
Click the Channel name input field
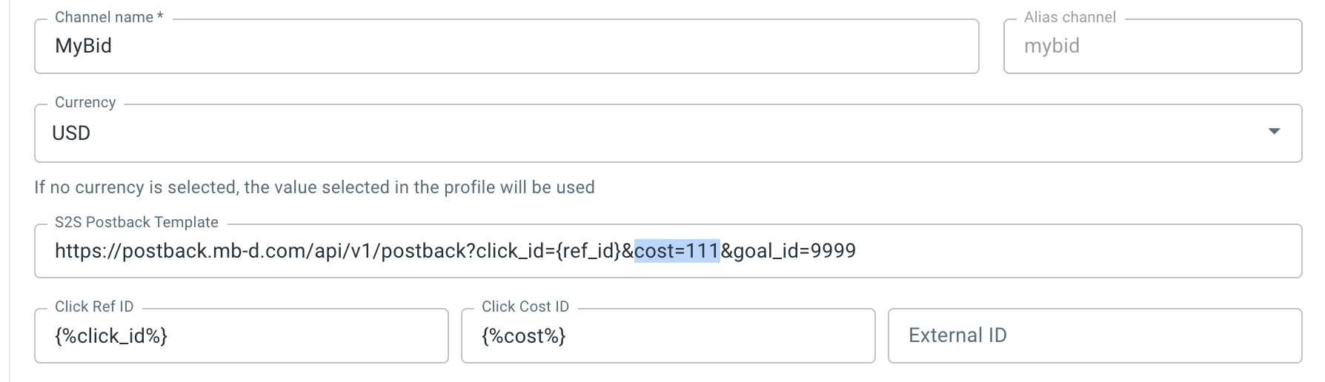pos(506,46)
